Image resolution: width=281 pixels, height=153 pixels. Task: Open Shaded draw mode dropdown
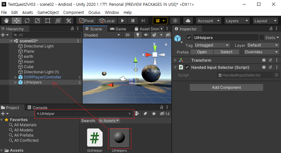tap(102, 35)
